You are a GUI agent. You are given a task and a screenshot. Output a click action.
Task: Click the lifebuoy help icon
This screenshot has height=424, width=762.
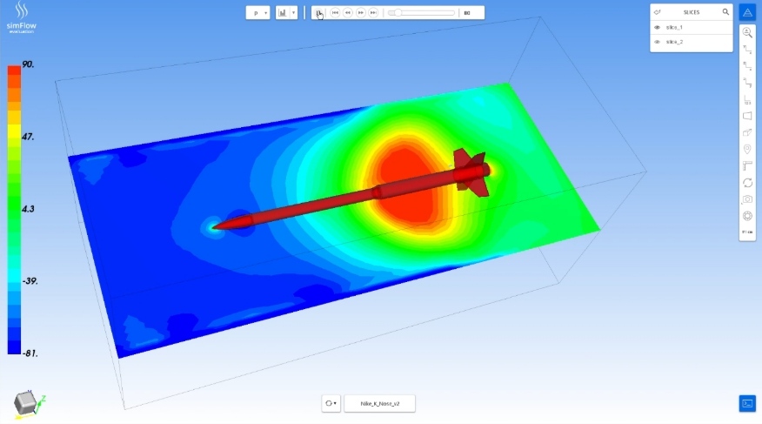click(747, 216)
